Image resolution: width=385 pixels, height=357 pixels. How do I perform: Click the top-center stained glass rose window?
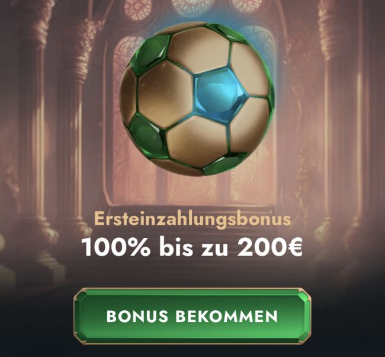click(x=192, y=7)
